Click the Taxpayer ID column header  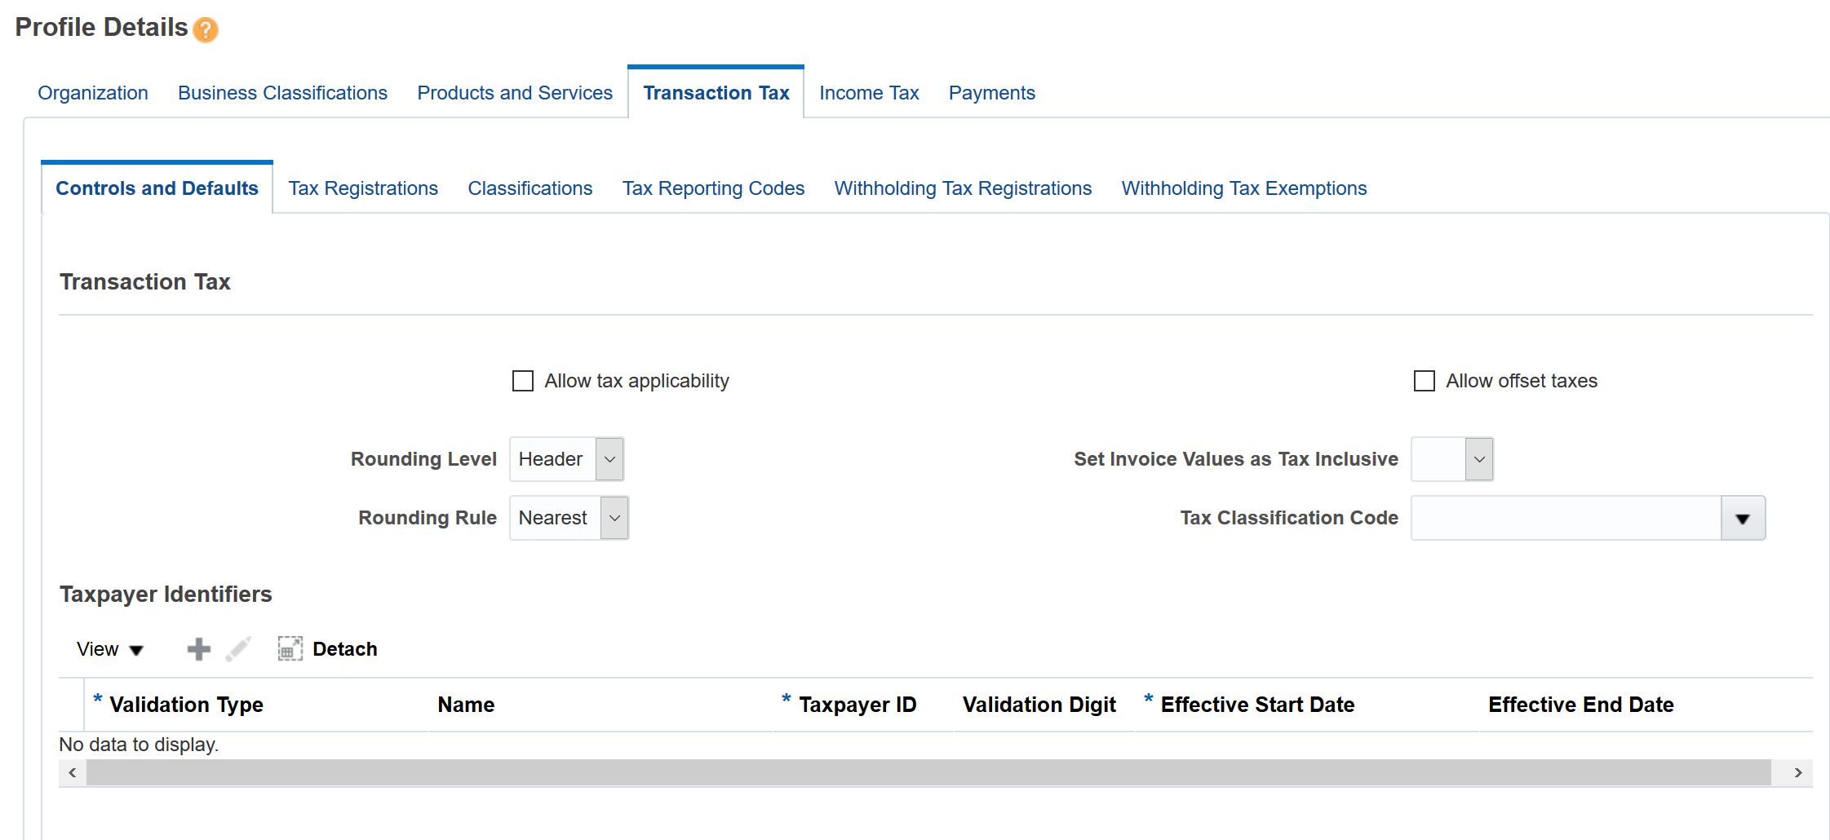point(857,705)
